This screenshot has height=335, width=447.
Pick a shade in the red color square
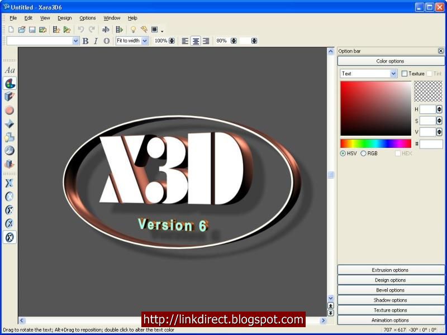pyautogui.click(x=375, y=108)
